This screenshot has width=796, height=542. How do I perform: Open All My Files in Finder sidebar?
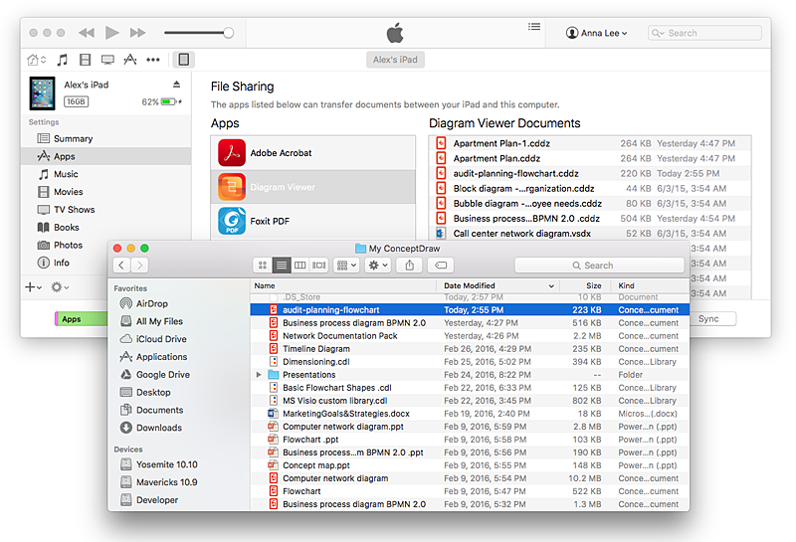click(151, 321)
